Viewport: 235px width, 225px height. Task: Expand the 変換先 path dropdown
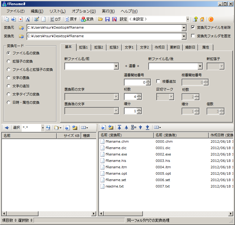184,36
